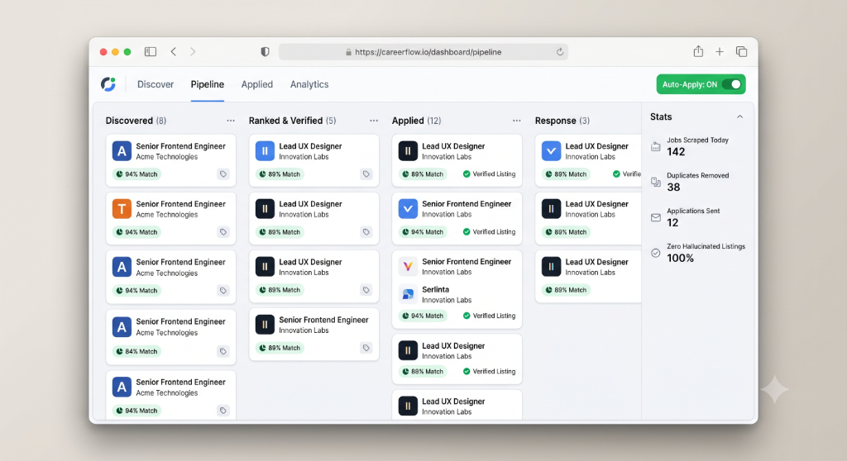Click the careerflow.io address bar

(423, 52)
